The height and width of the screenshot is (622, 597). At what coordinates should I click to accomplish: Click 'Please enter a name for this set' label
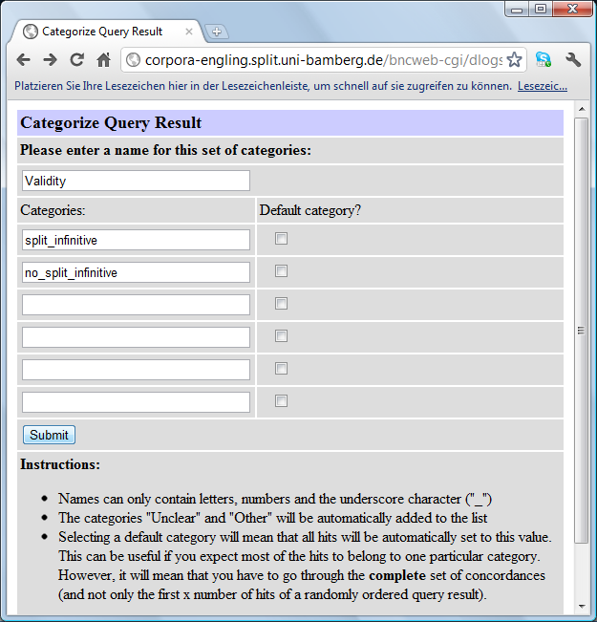tap(166, 150)
